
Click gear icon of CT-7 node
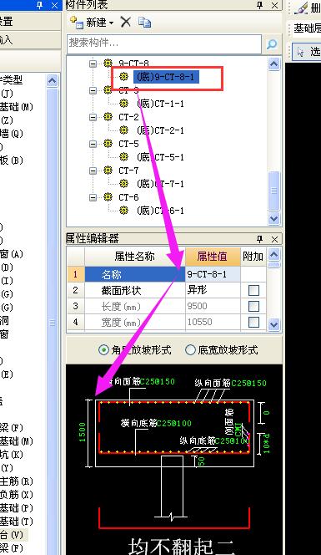[x=108, y=171]
